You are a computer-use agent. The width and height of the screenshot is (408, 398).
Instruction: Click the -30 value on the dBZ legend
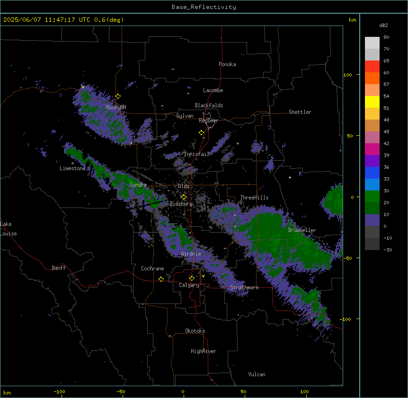point(388,250)
